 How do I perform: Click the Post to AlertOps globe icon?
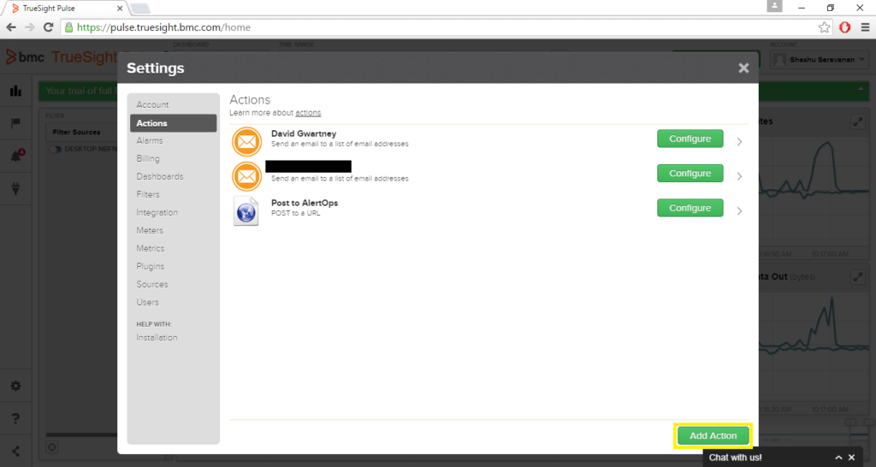(246, 210)
